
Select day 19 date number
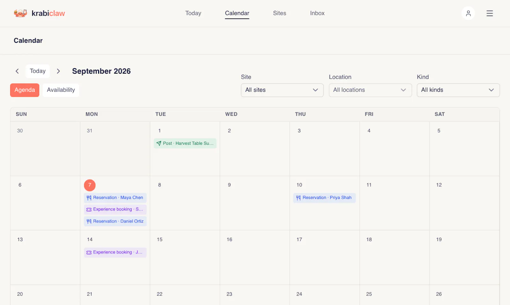coord(439,239)
